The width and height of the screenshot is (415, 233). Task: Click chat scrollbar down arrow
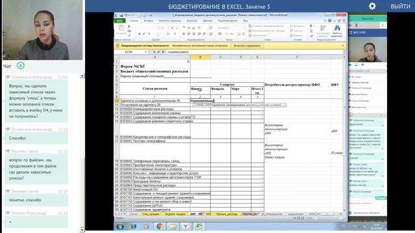tap(82, 230)
